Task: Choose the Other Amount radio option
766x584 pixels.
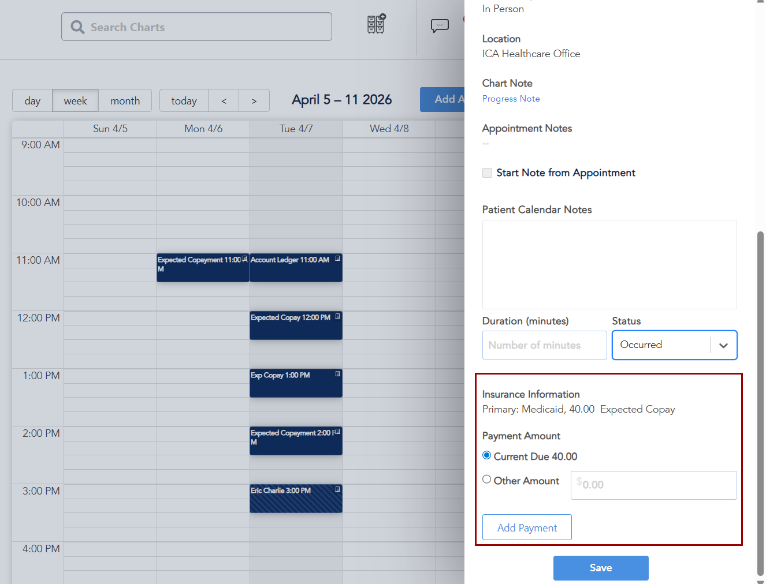Action: [487, 480]
